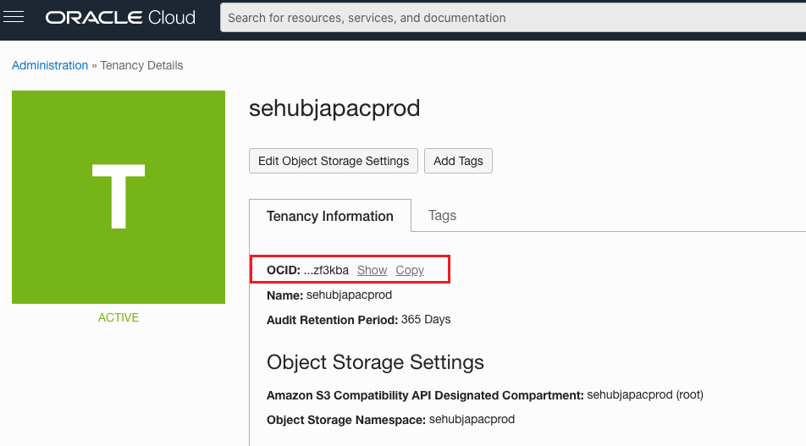Click the ACTIVE status label
Image resolution: width=806 pixels, height=446 pixels.
click(x=119, y=317)
